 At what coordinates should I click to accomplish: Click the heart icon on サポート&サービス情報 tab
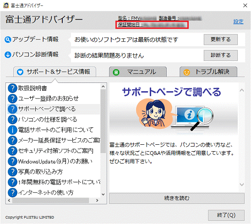tap(20, 72)
